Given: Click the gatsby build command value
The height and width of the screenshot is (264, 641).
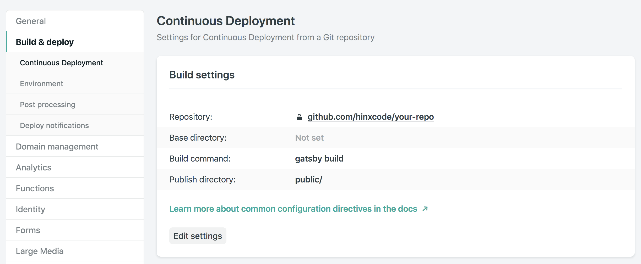Looking at the screenshot, I should [319, 159].
